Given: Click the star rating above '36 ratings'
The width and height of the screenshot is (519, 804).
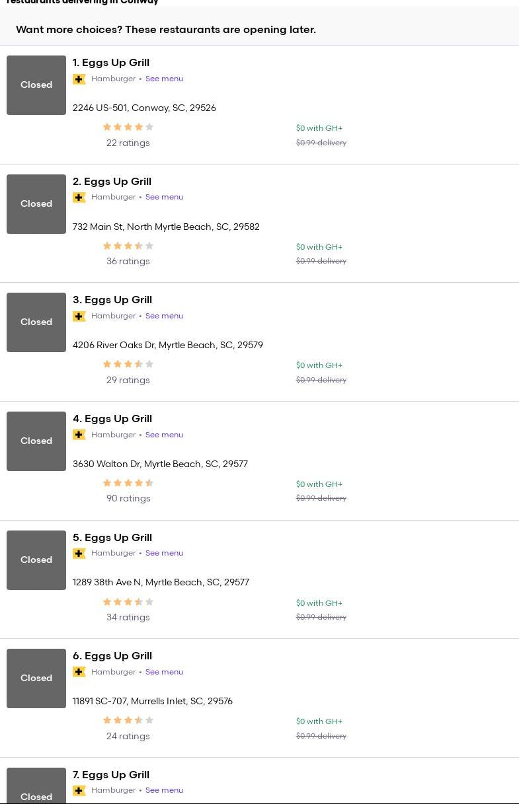Looking at the screenshot, I should [x=128, y=246].
